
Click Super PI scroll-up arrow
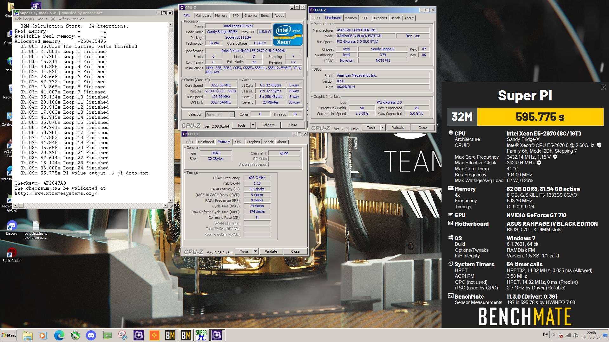tap(170, 25)
